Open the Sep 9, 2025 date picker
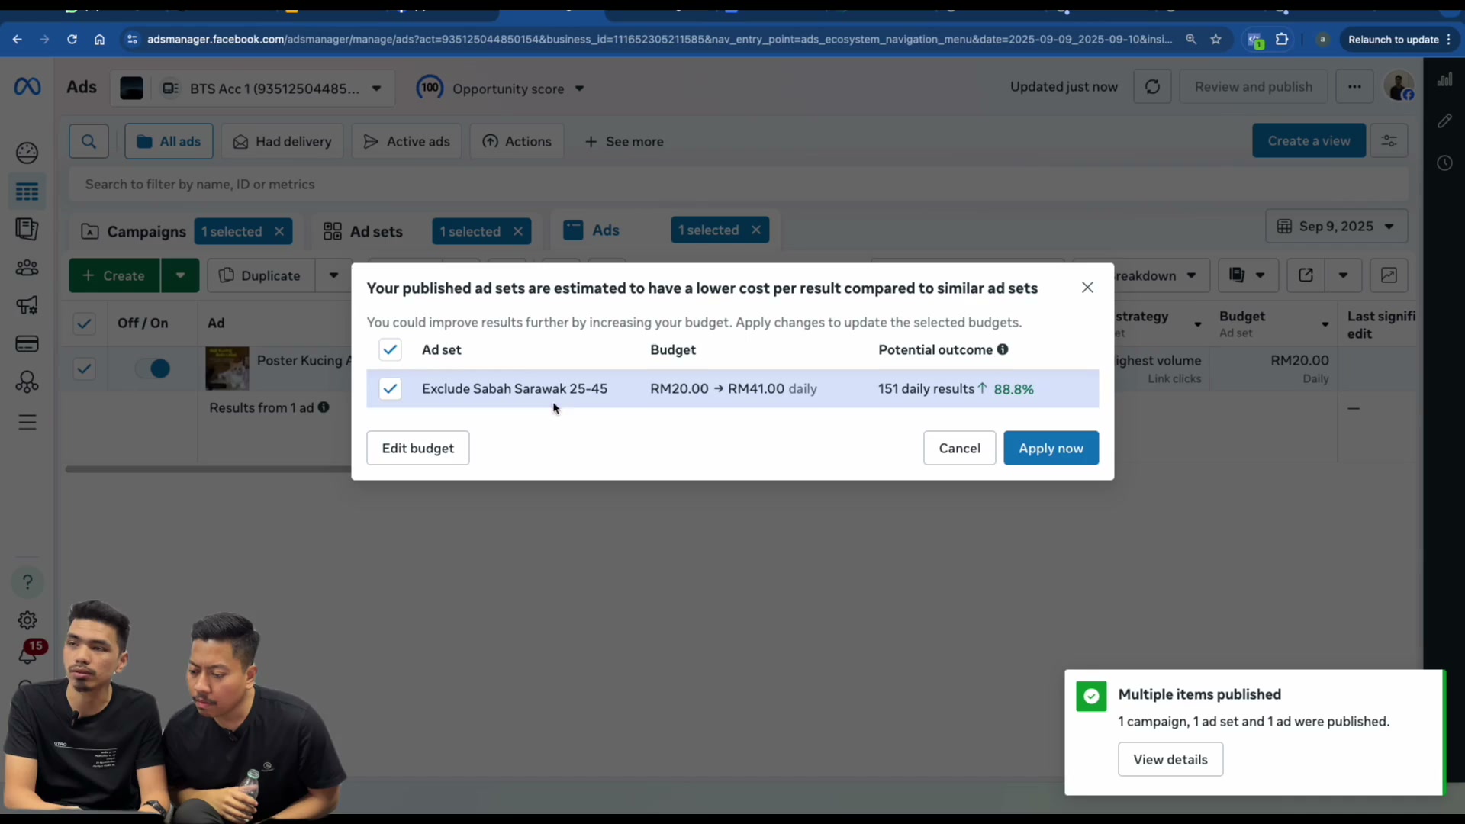The width and height of the screenshot is (1465, 824). tap(1337, 227)
